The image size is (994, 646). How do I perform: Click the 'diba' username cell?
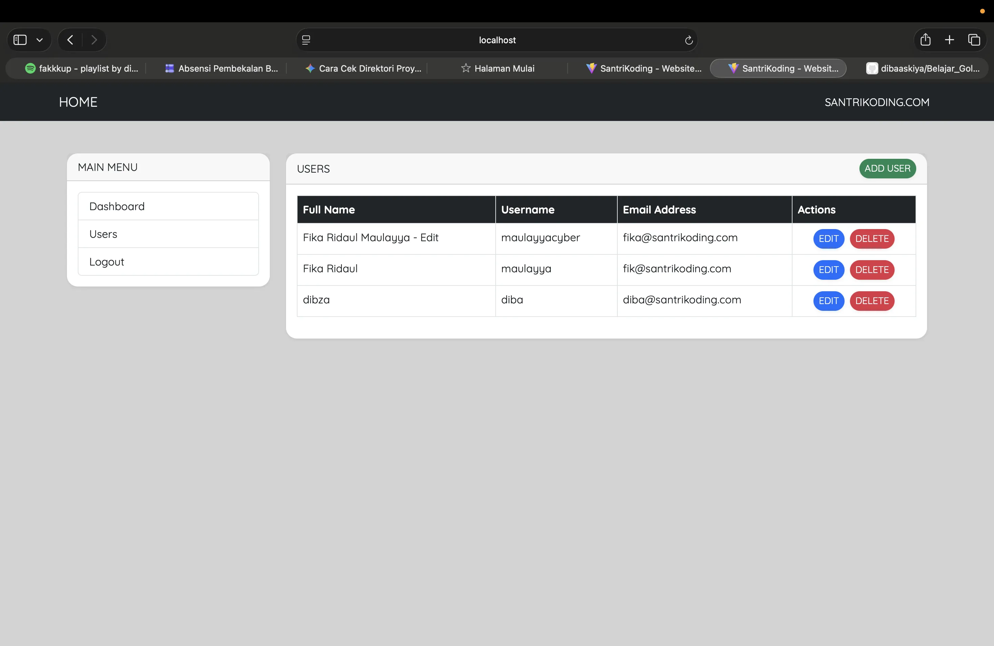556,301
